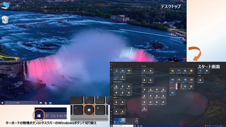The width and height of the screenshot is (226, 127).
Task: Open the Recycle Bin on the desktop
Action: coord(5,20)
